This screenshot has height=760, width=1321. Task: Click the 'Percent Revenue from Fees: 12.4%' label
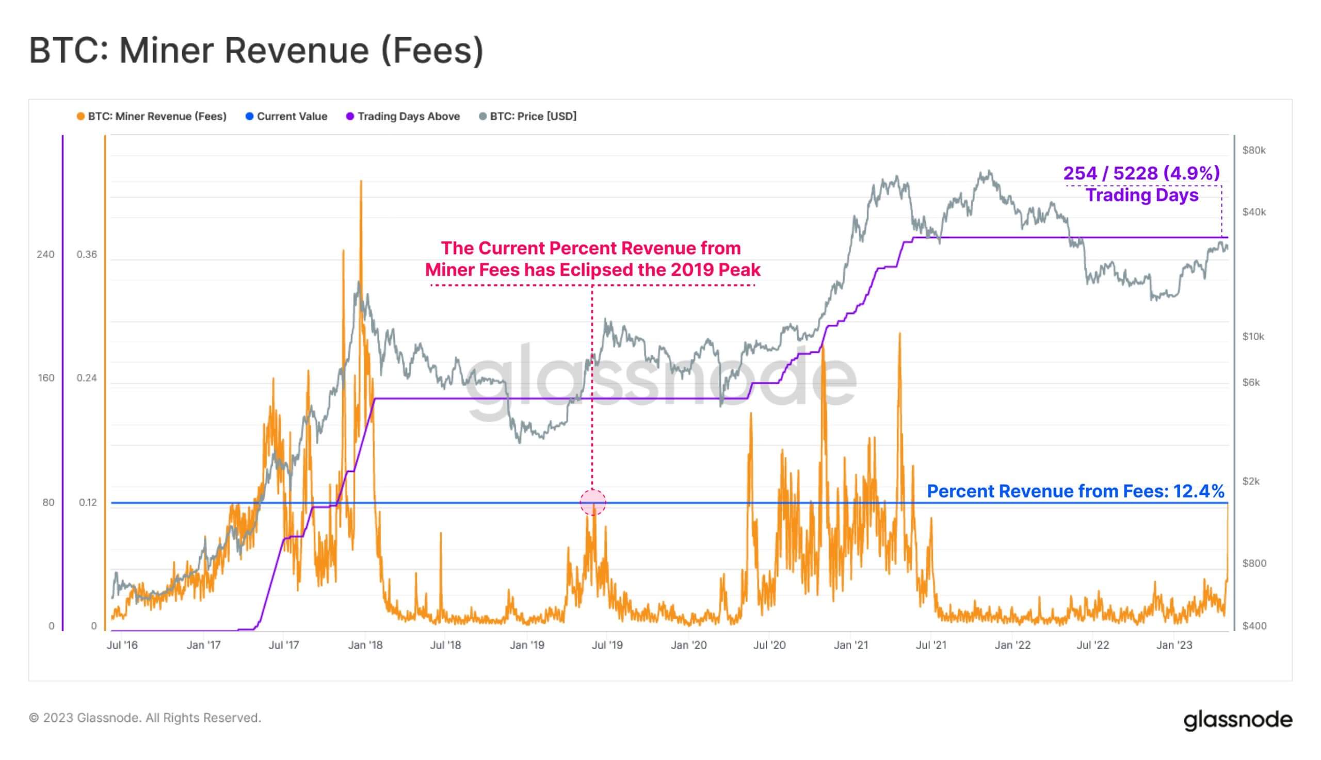click(1075, 491)
